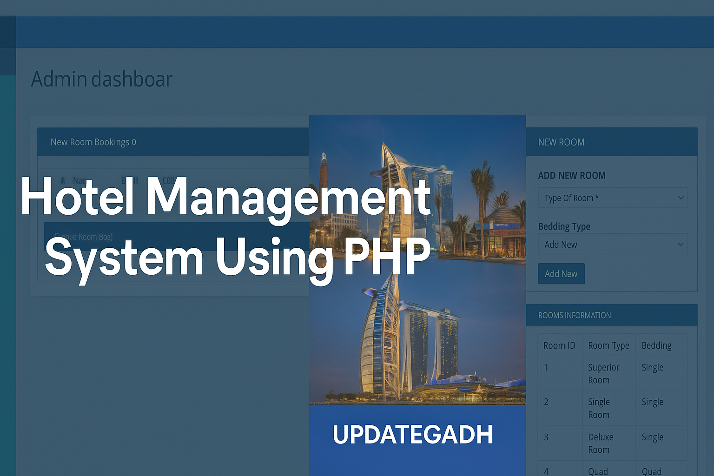Click the Room ID 3 cell

click(560, 443)
